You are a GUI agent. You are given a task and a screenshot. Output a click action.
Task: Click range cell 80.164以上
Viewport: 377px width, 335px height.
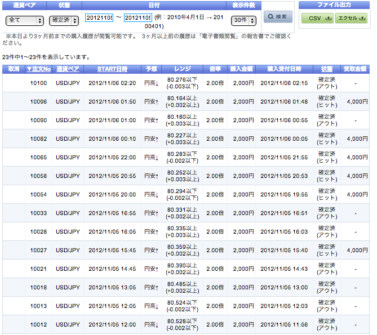(x=182, y=102)
